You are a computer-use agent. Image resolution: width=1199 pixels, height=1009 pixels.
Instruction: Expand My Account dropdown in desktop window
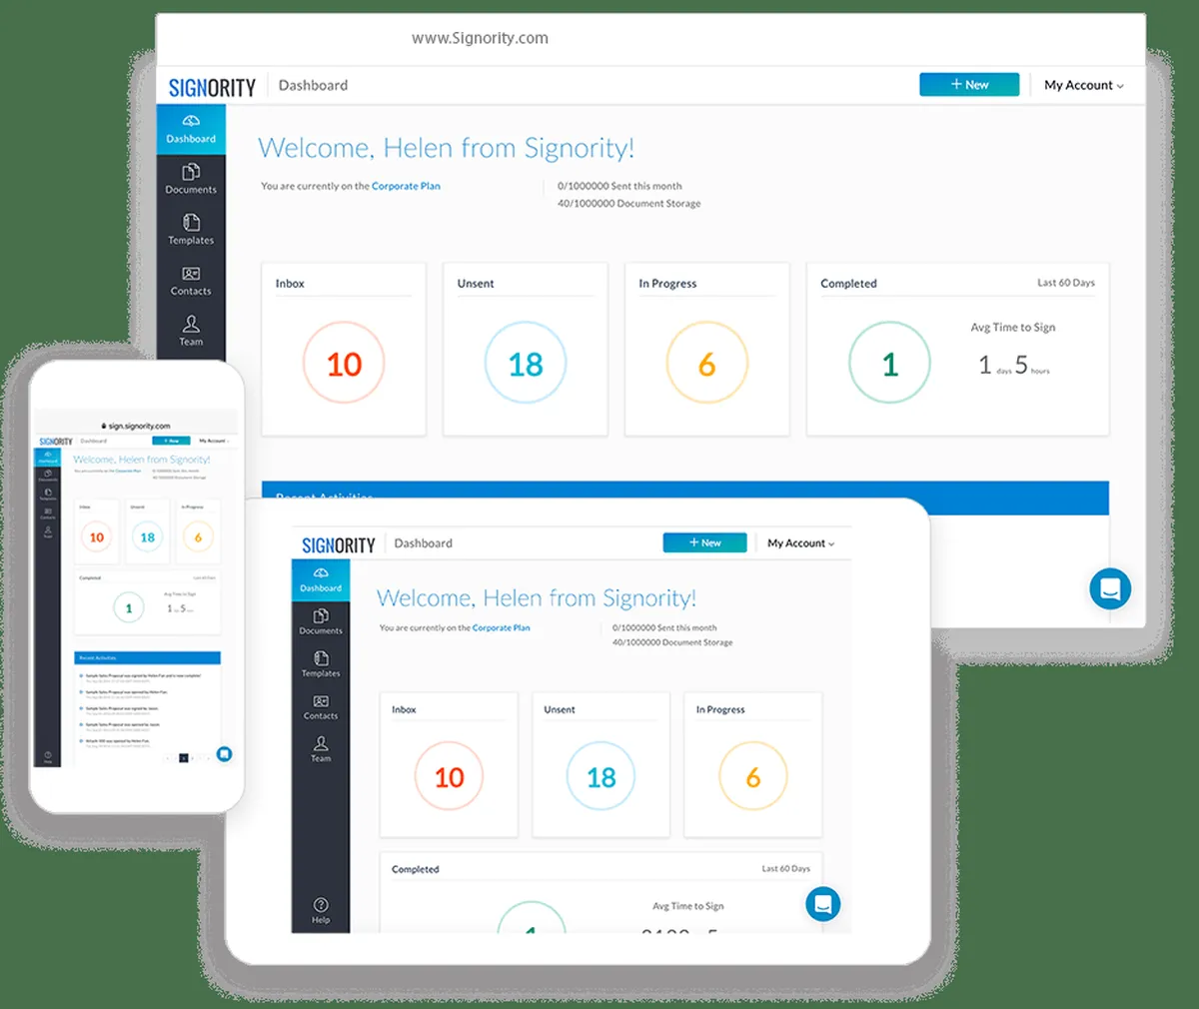click(x=1084, y=85)
